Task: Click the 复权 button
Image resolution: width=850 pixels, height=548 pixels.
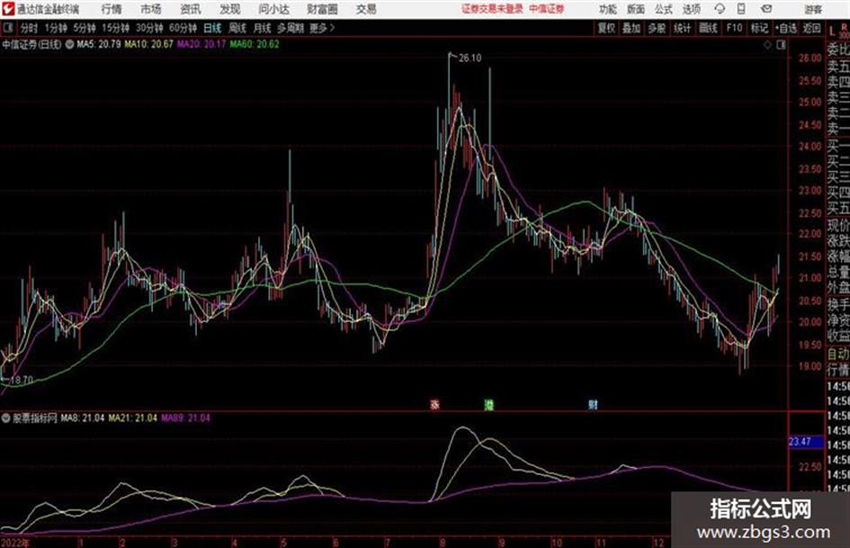Action: pyautogui.click(x=606, y=28)
